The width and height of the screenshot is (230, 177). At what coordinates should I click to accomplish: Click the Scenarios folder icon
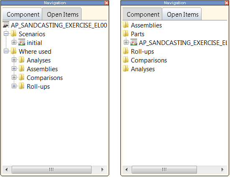(x=14, y=34)
